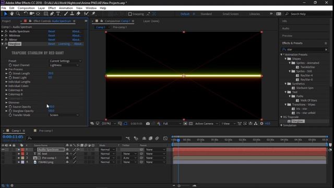
Task: Open the Preset Current Settings dropdown
Action: coord(65,61)
